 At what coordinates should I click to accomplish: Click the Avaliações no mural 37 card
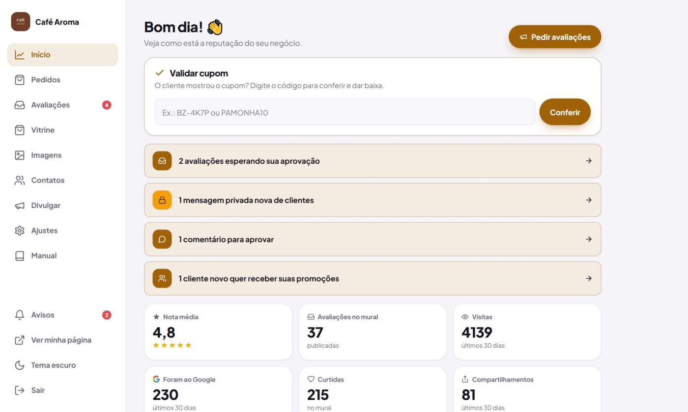(373, 332)
